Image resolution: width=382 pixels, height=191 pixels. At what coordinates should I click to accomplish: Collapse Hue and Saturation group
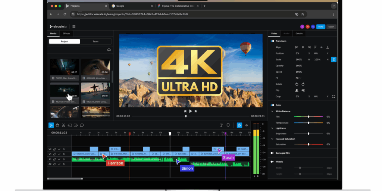coord(272,139)
